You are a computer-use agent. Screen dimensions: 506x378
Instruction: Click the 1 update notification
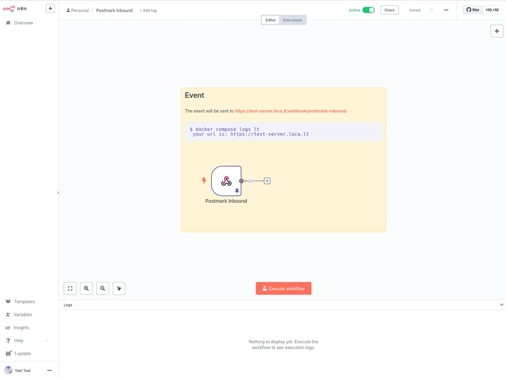pyautogui.click(x=22, y=353)
